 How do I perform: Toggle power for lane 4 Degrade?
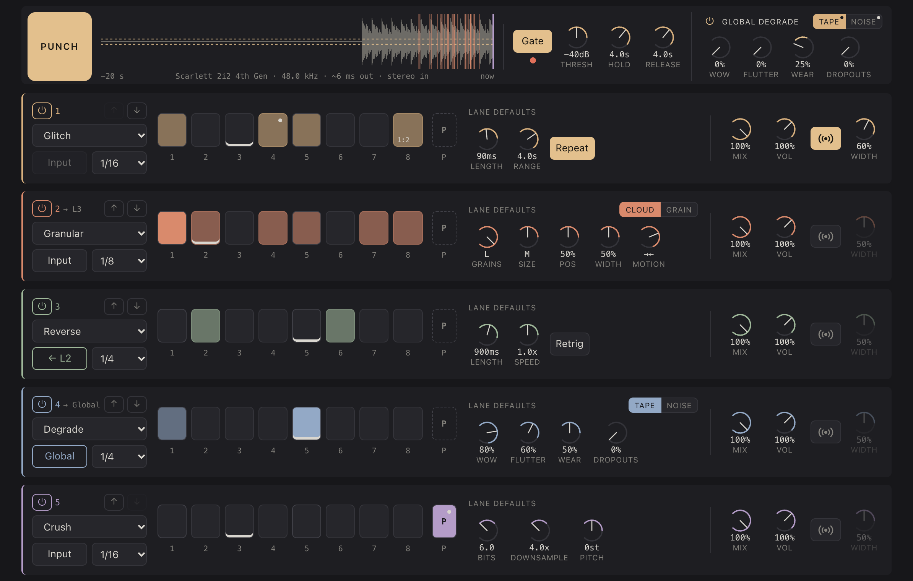42,404
